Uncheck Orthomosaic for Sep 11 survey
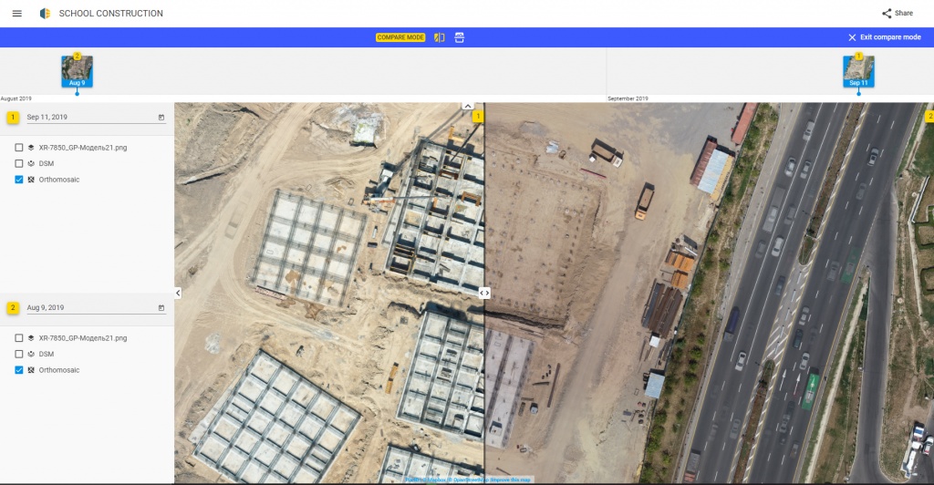Viewport: 934px width, 485px height. 19,180
